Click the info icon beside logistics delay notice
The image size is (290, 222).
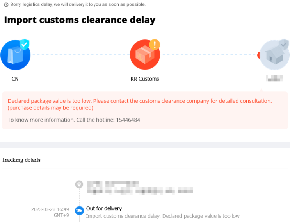[x=6, y=5]
